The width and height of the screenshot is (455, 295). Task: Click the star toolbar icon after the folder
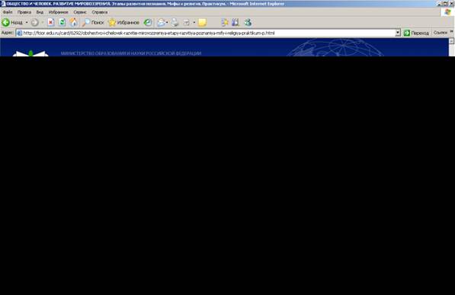[225, 22]
